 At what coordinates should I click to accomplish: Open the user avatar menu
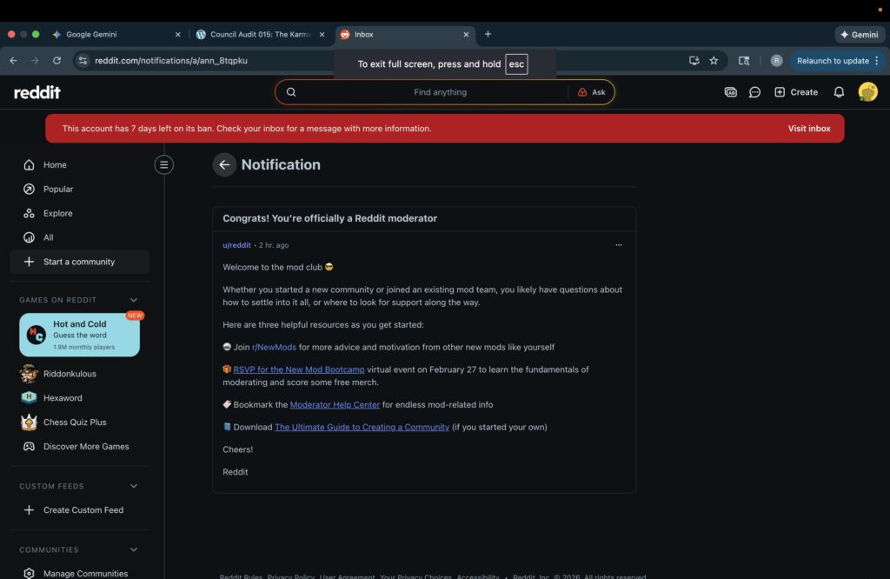click(867, 92)
